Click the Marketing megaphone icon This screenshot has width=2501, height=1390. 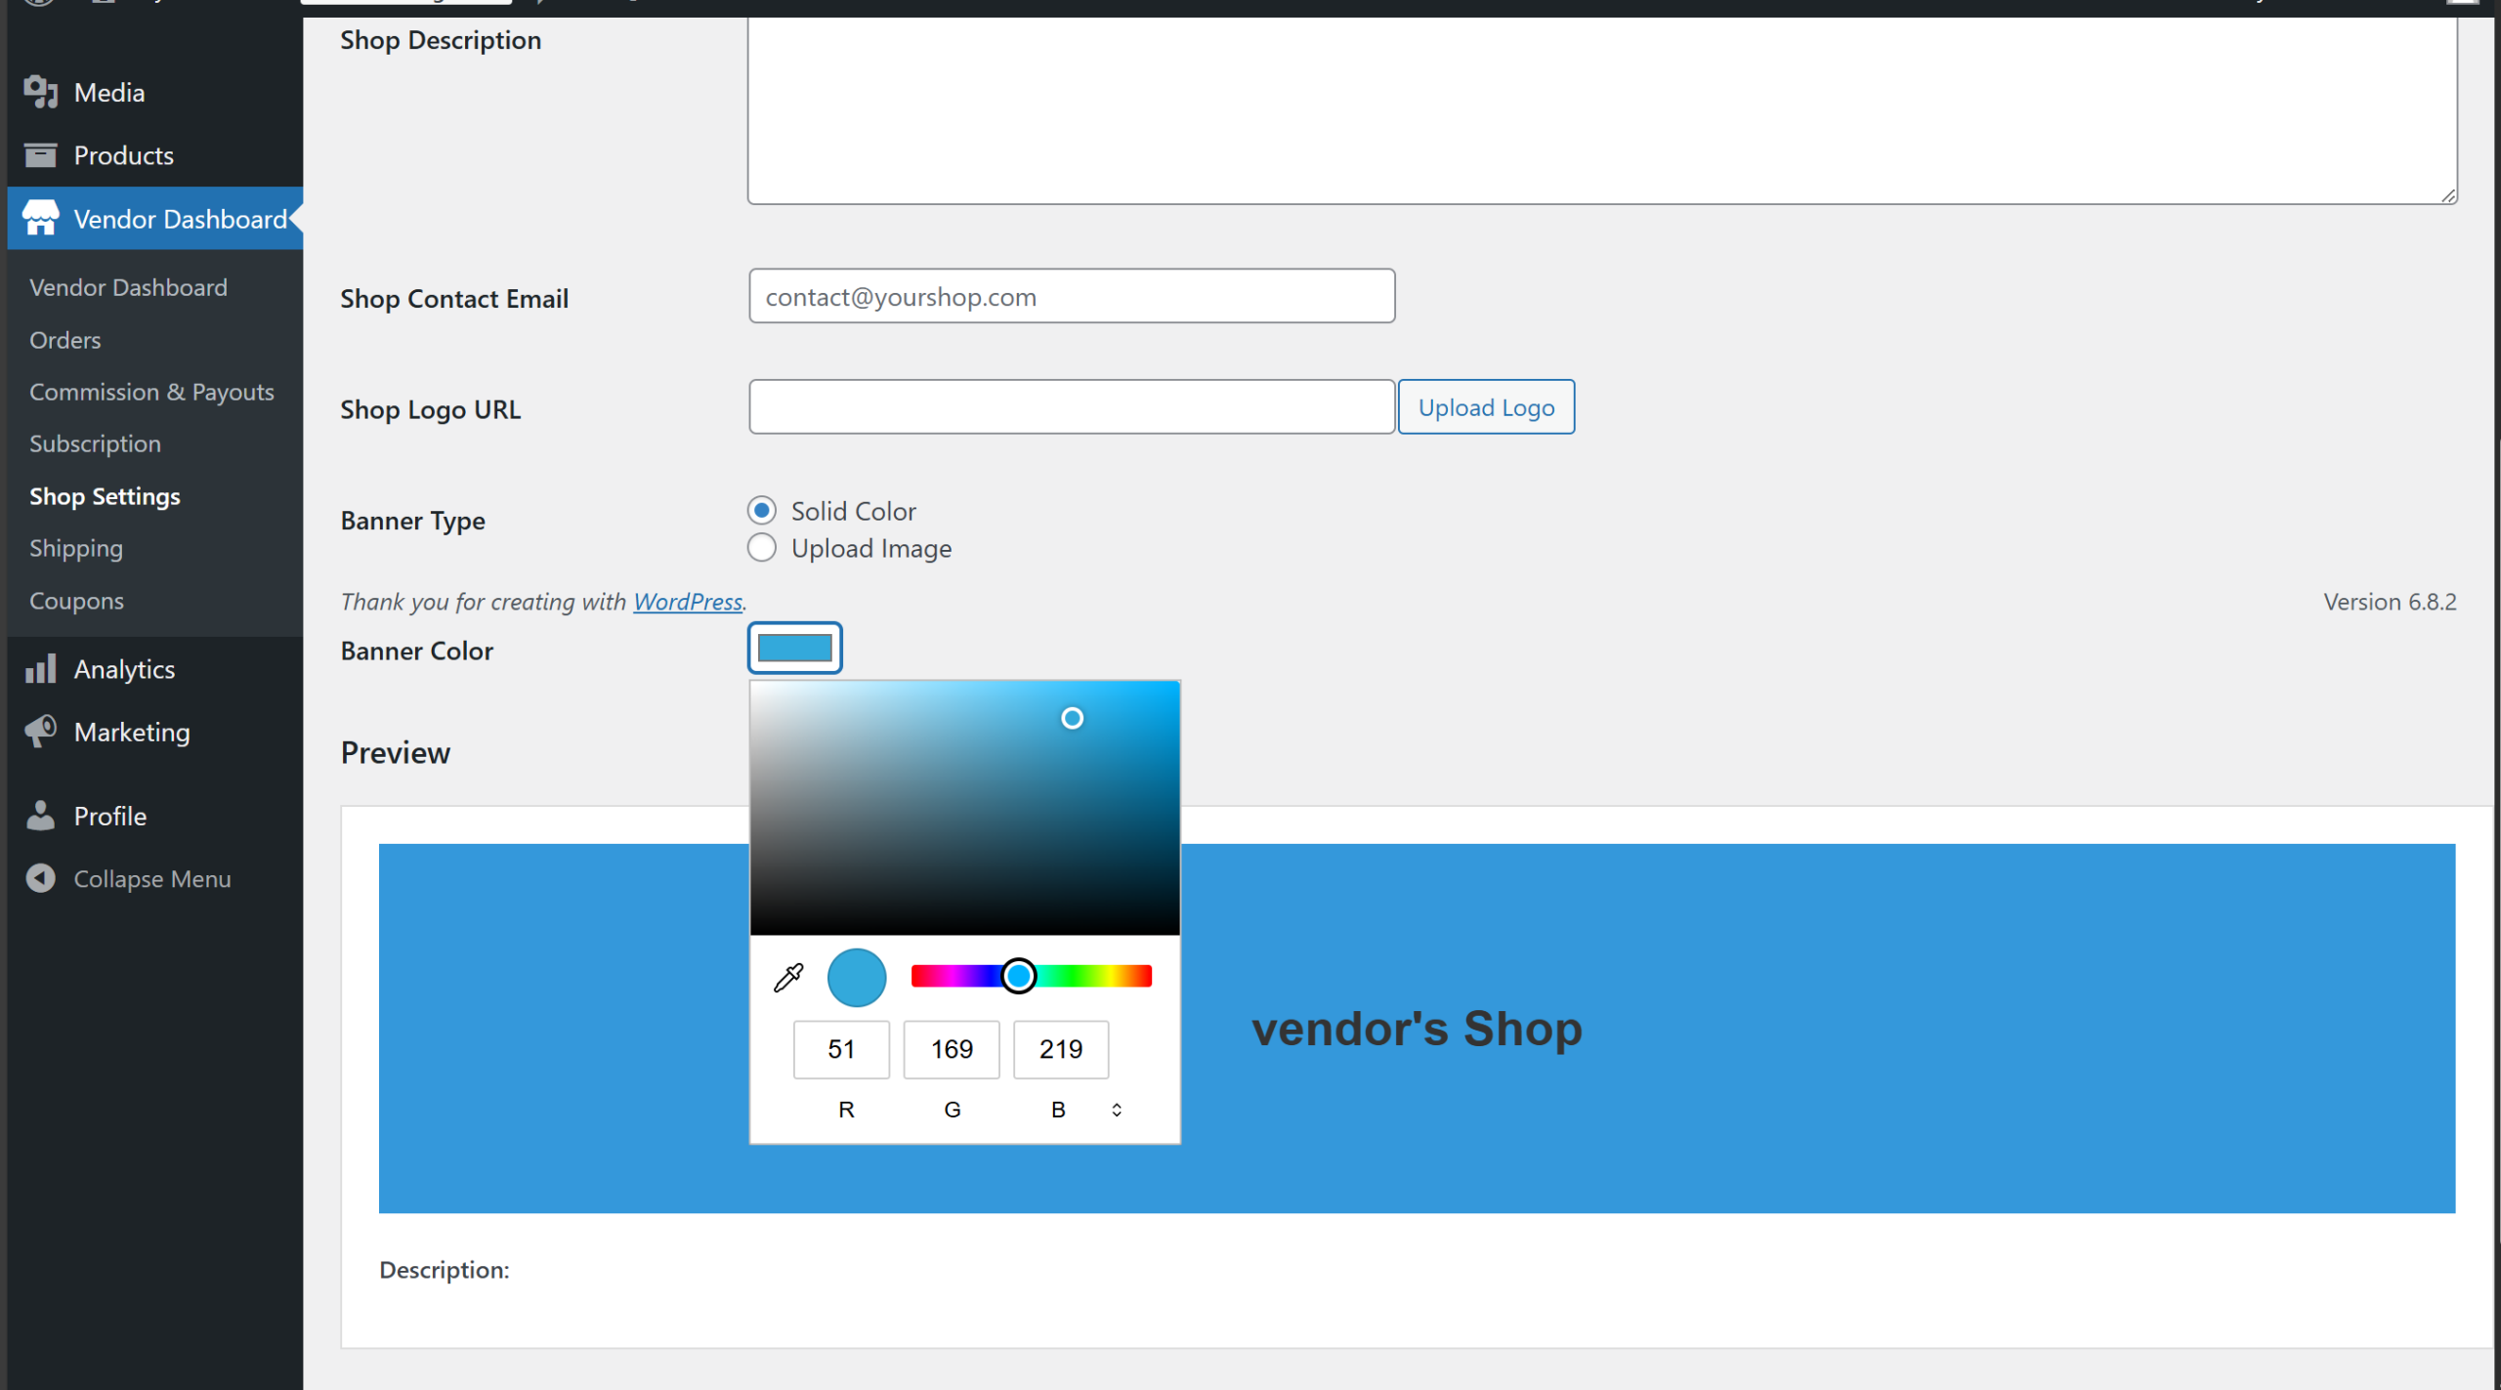(40, 732)
